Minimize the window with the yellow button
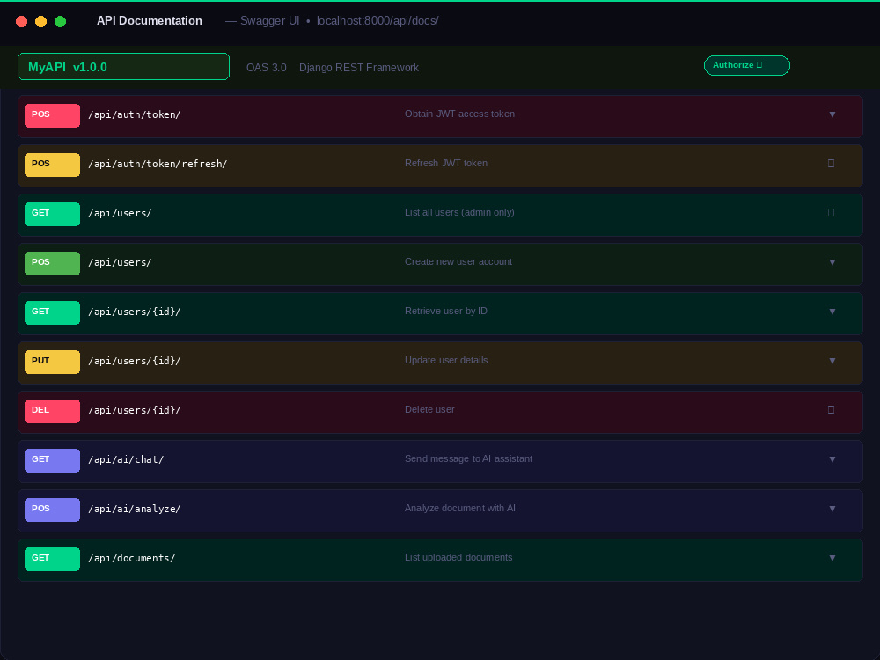This screenshot has height=660, width=880. [41, 21]
